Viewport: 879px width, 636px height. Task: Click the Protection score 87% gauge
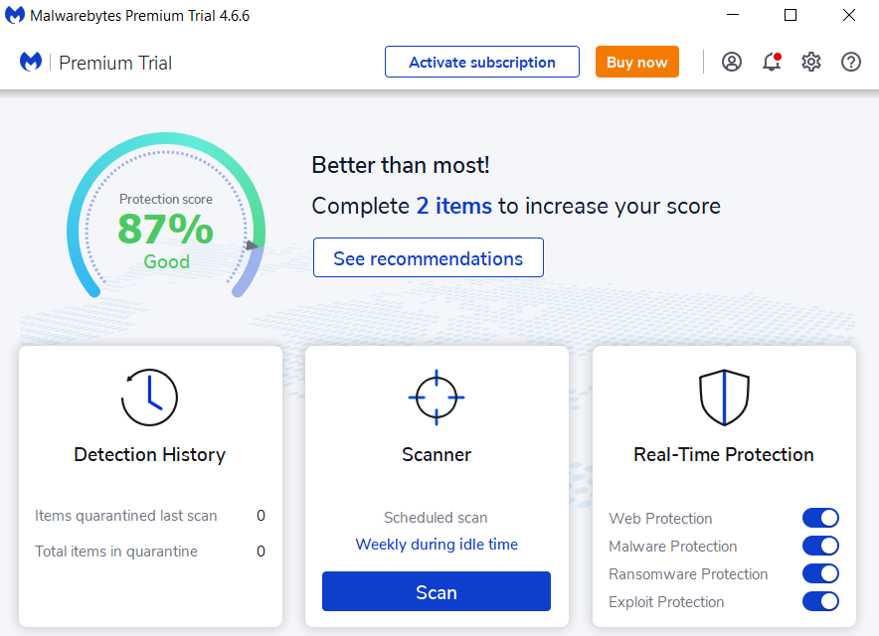click(x=166, y=216)
